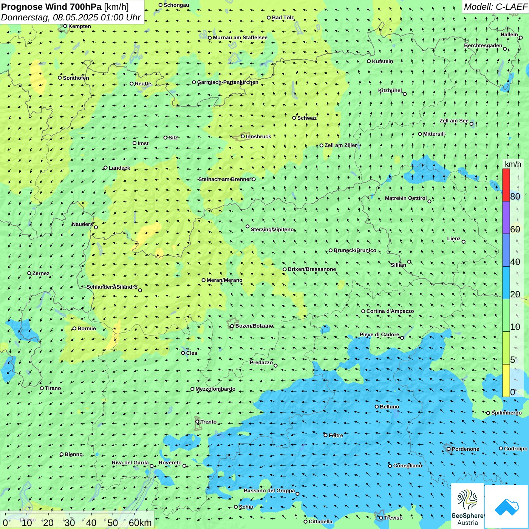Select the Schongau label

point(176,5)
